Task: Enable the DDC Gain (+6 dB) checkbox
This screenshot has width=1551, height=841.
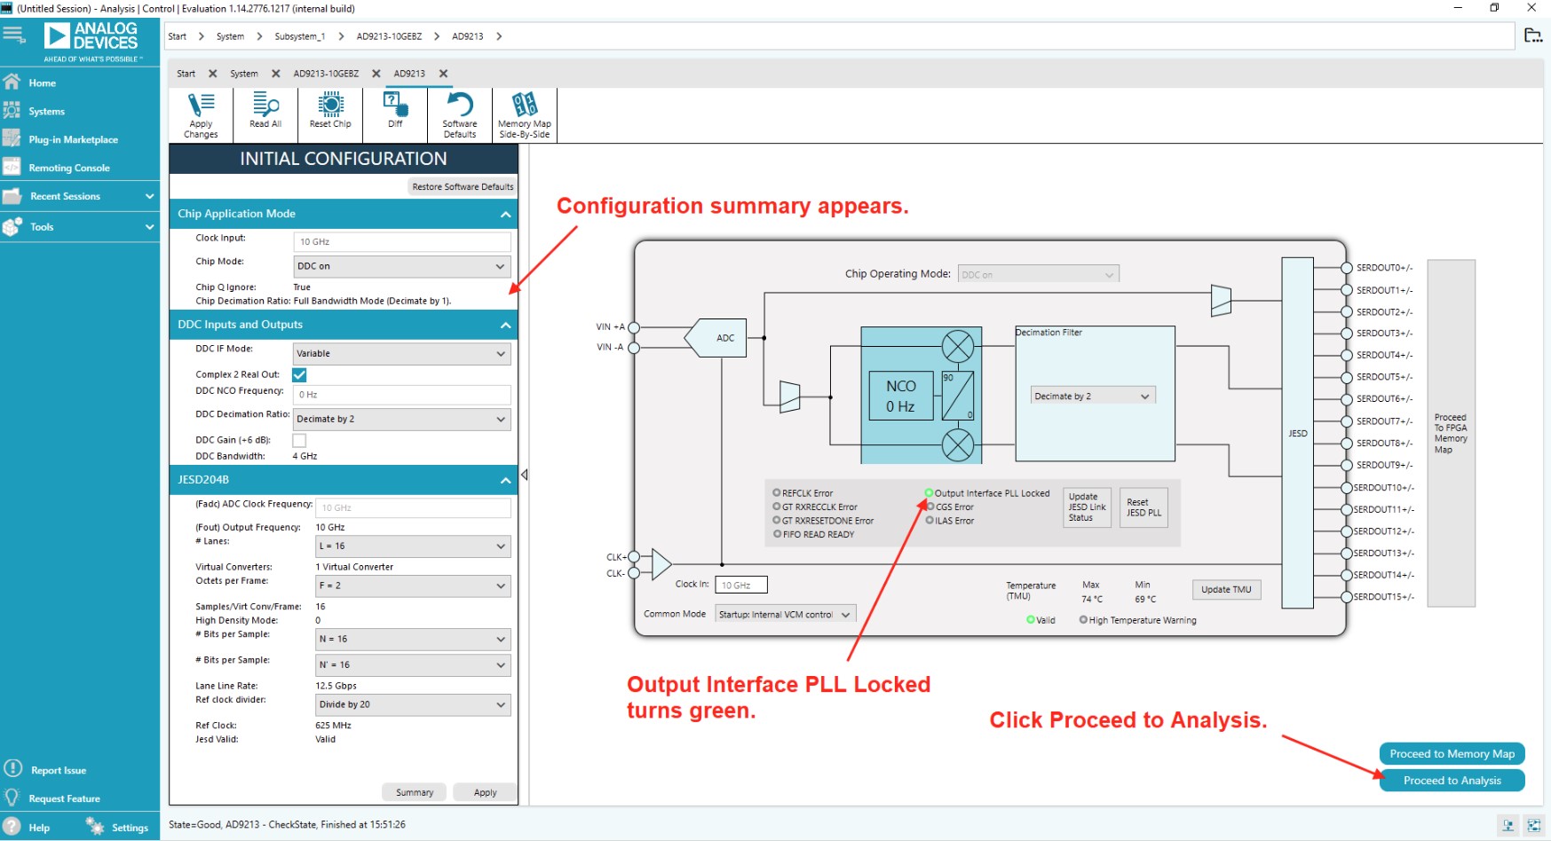Action: click(299, 439)
